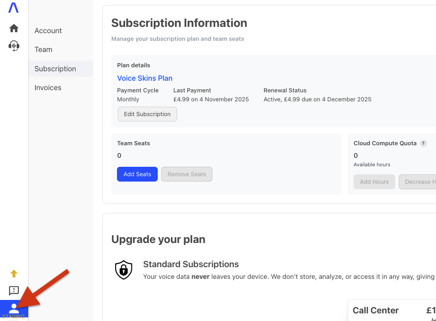
Task: Click the shield lock icon beside Standard Subscriptions
Action: [x=124, y=269]
